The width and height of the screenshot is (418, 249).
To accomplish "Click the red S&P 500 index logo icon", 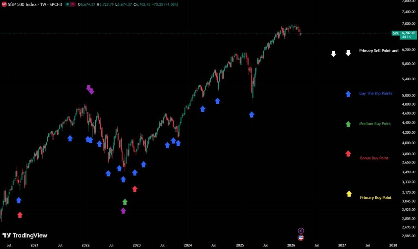I will 4,4.
